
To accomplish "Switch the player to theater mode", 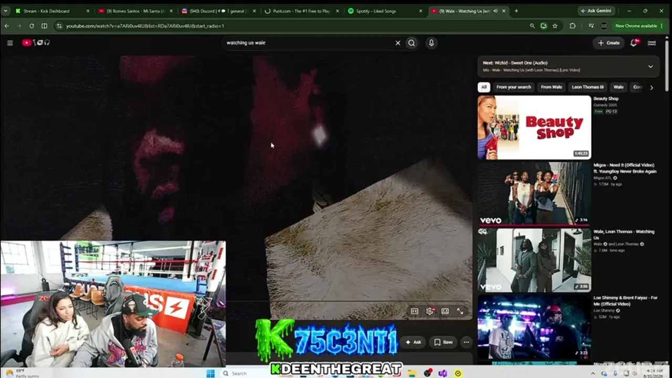I will pos(445,311).
